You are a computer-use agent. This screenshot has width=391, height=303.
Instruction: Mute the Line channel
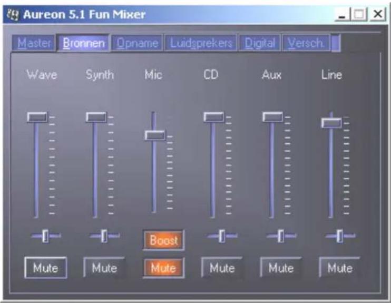(340, 268)
